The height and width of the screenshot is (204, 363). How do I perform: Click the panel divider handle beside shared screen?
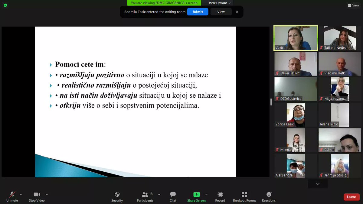(x=271, y=102)
